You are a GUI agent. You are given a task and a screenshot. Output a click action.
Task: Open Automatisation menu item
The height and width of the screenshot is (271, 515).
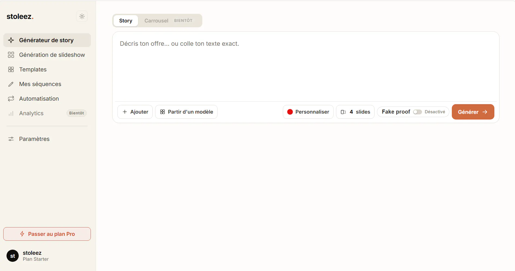click(47, 99)
